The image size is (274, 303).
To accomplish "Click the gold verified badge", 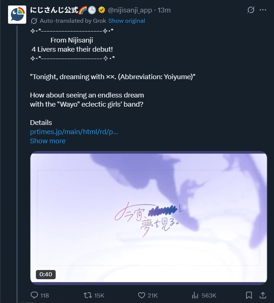I will tap(101, 10).
